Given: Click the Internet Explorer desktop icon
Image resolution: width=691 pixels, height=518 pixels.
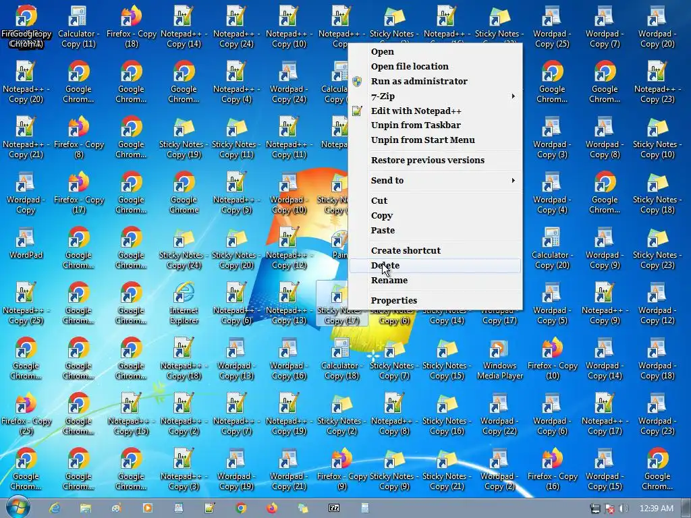Looking at the screenshot, I should pos(184,303).
